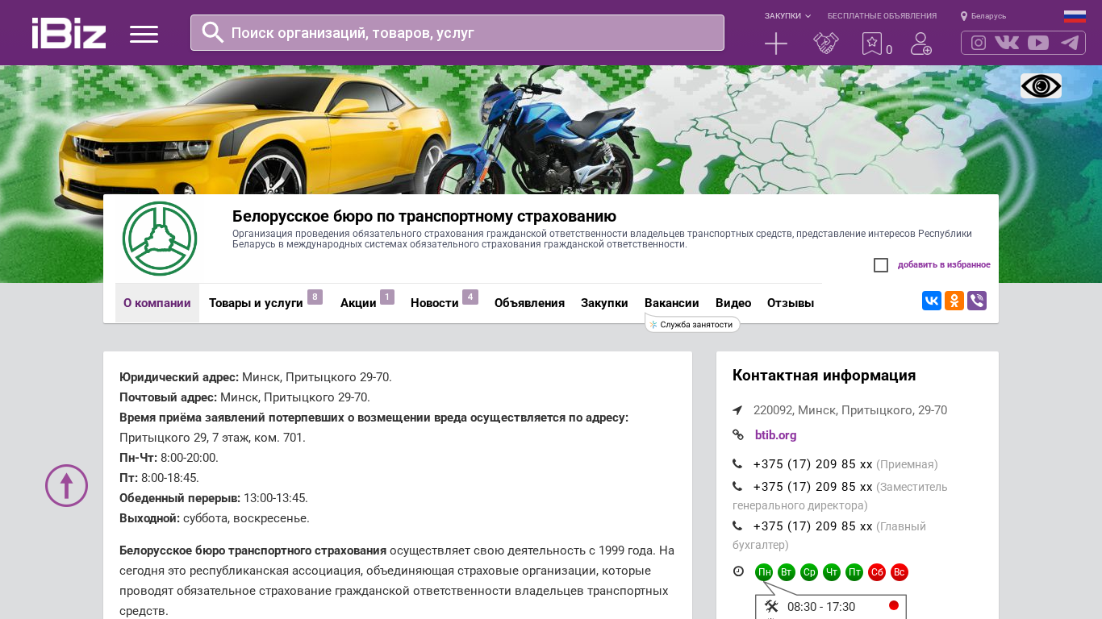1102x619 pixels.
Task: Reveal Заместитель генерального директора phone number
Action: (813, 487)
